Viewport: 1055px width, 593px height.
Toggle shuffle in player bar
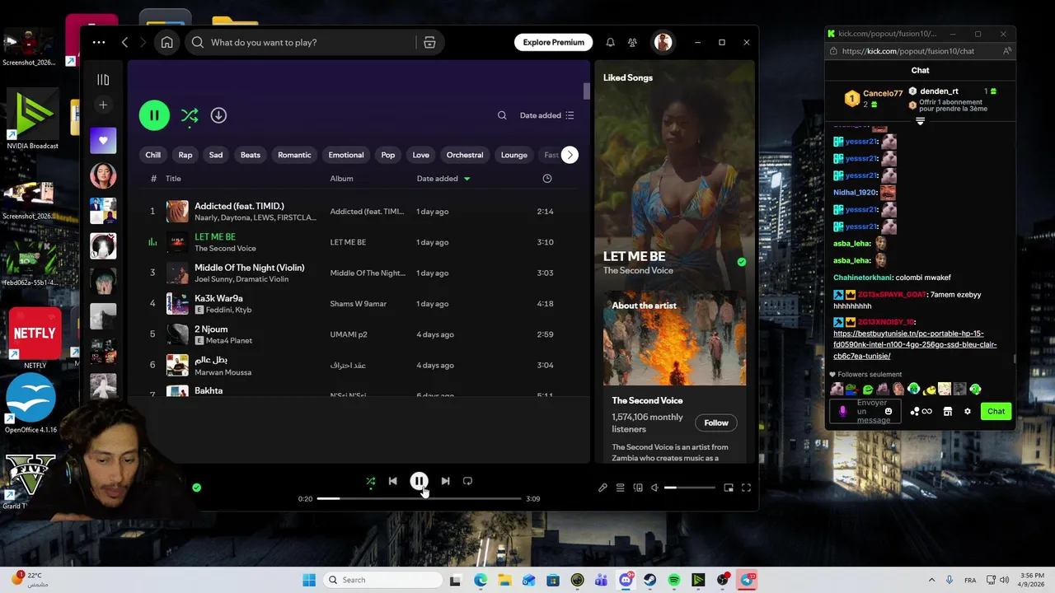point(370,481)
